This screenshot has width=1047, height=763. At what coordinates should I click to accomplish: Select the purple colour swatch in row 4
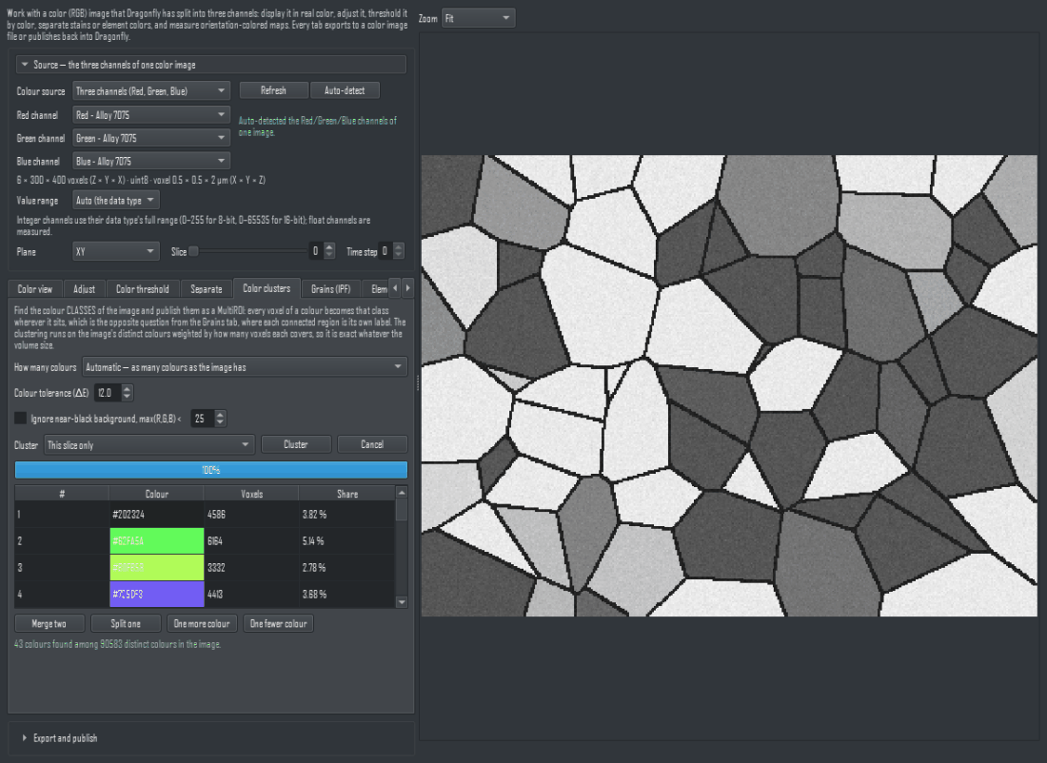pos(157,594)
